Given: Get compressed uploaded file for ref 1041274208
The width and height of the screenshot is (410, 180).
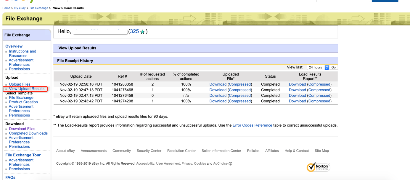Looking at the screenshot, I should tap(240, 101).
